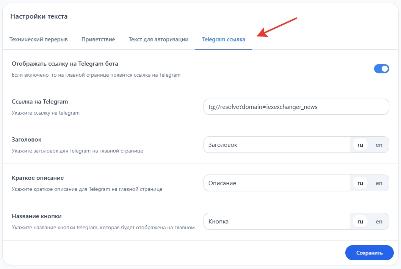Click the Telegram ссылка tab
Image resolution: width=401 pixels, height=269 pixels.
[224, 39]
